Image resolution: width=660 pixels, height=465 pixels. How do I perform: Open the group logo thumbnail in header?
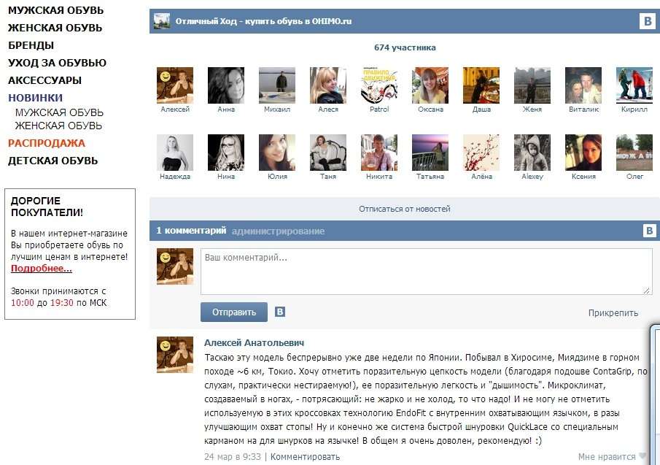162,21
